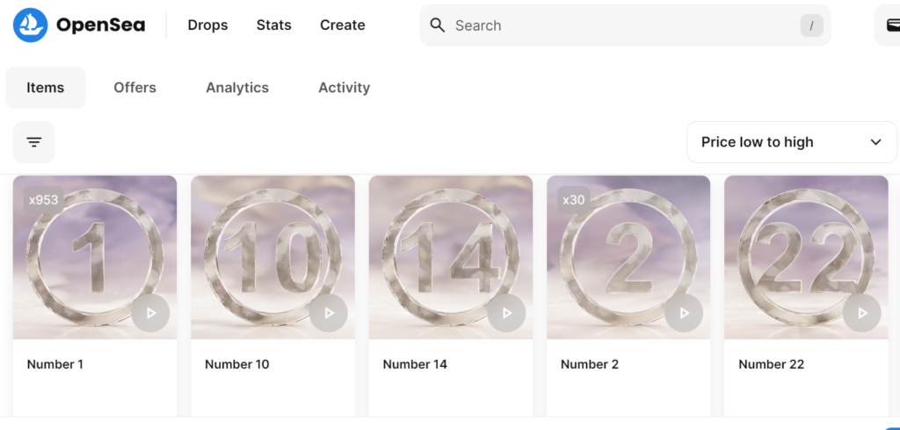This screenshot has width=900, height=430.
Task: Expand the Price low to high dropdown
Action: pos(792,142)
